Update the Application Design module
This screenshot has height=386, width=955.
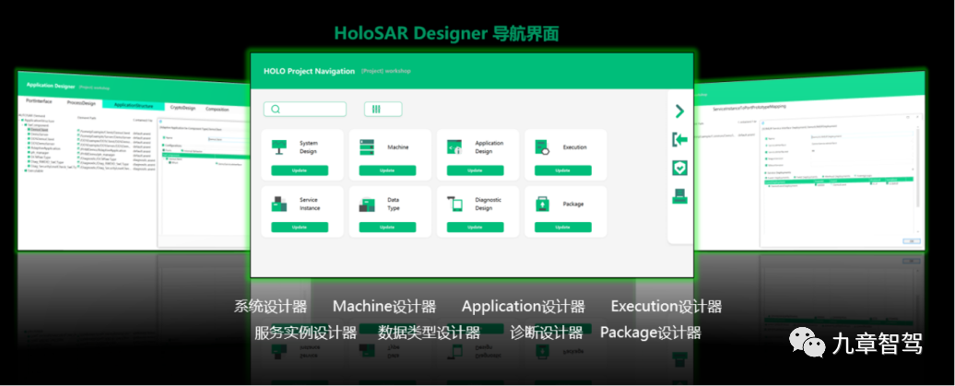click(475, 170)
